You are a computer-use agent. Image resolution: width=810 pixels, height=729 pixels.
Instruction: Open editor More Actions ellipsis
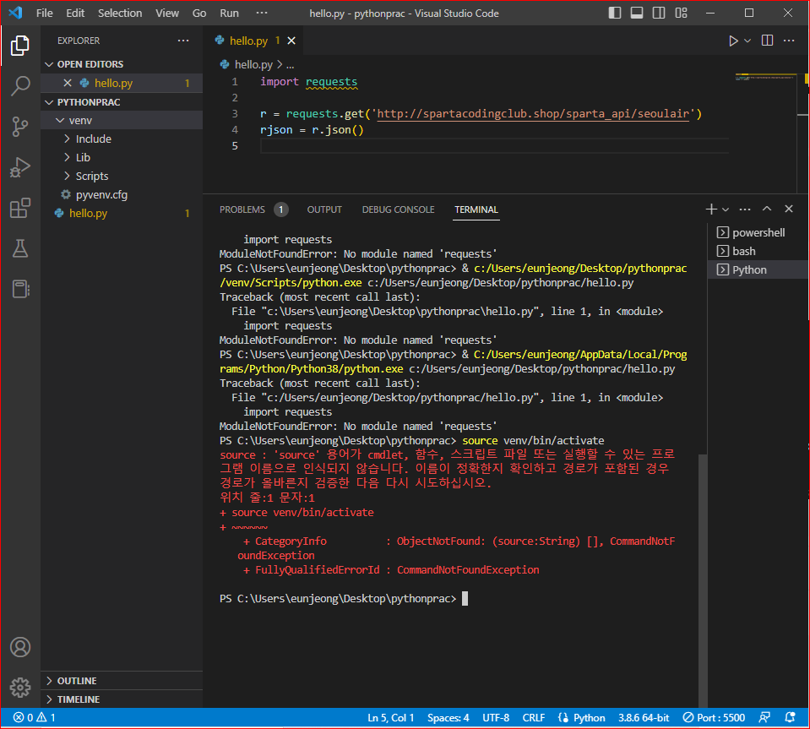pyautogui.click(x=789, y=41)
